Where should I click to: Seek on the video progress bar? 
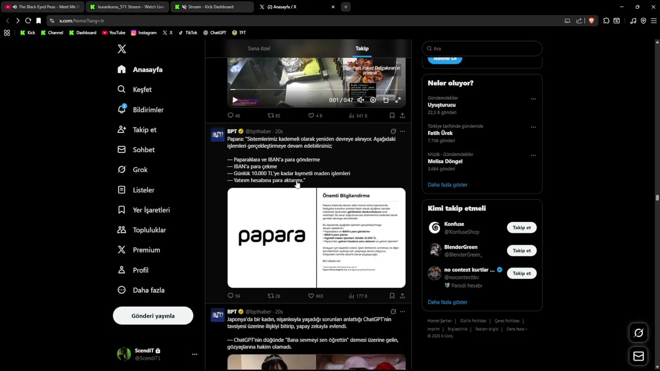point(316,90)
